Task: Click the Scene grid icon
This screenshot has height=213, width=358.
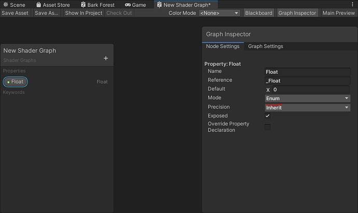Action: click(x=6, y=5)
